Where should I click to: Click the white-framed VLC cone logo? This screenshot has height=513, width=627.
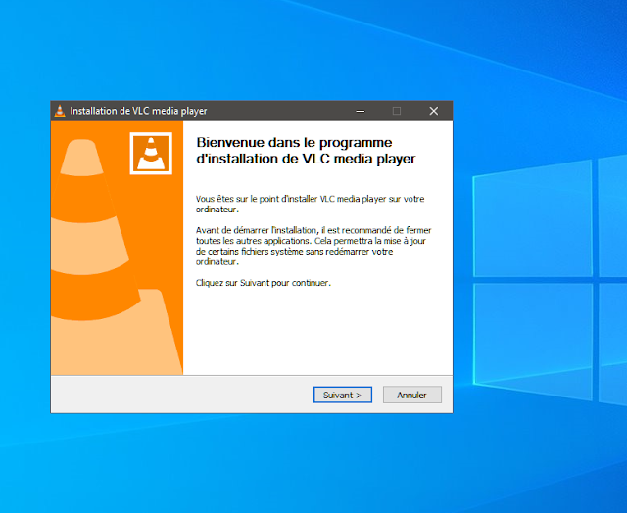[151, 154]
